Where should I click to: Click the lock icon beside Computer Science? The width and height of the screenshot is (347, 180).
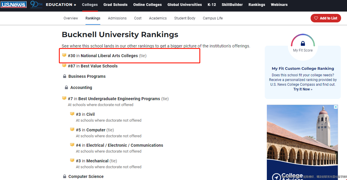pos(64,176)
